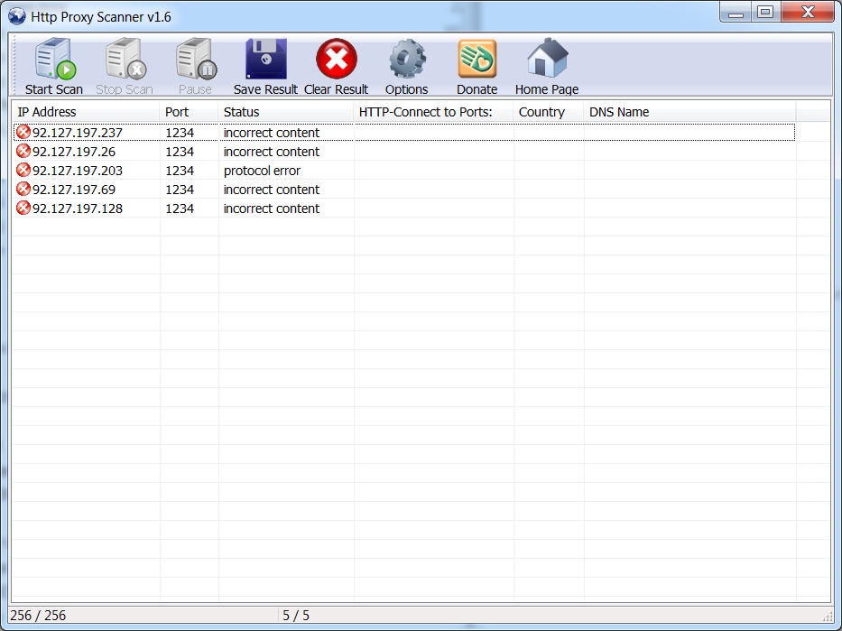Select IP address 92.127.197.203
The image size is (842, 631).
coord(78,171)
